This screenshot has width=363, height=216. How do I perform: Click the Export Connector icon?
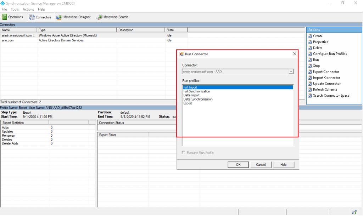(x=310, y=72)
